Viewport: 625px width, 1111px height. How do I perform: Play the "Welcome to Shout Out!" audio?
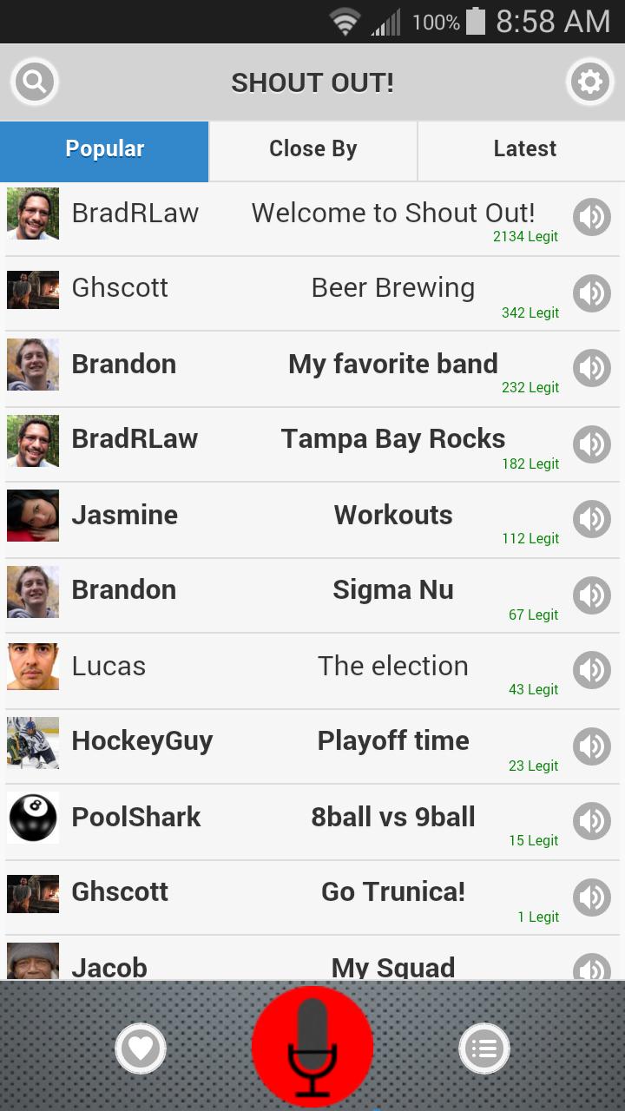pos(592,217)
